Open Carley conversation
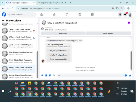This screenshot has width=136, height=102. tap(18, 30)
